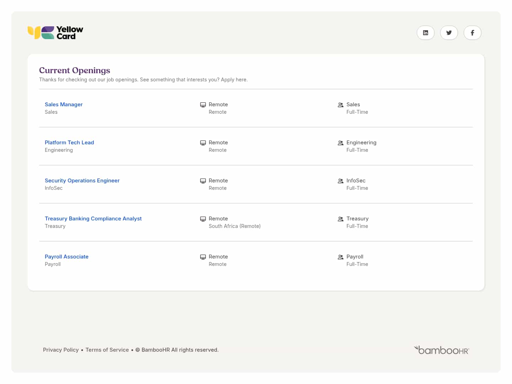Click the South Africa (Remote) location text

point(235,226)
